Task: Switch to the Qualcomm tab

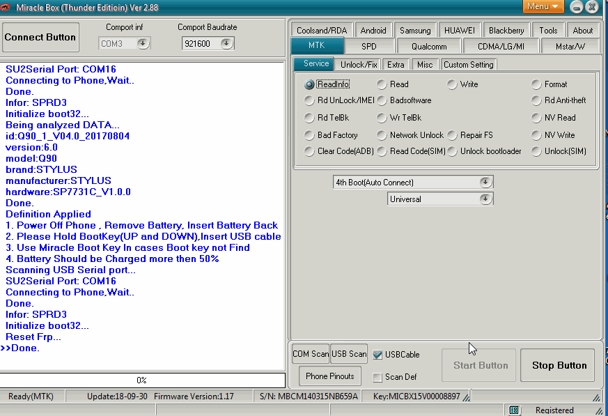Action: 429,46
